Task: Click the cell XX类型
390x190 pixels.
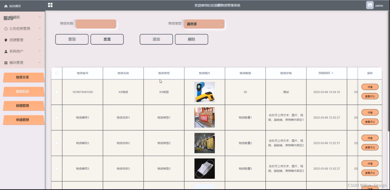Action: coord(164,92)
